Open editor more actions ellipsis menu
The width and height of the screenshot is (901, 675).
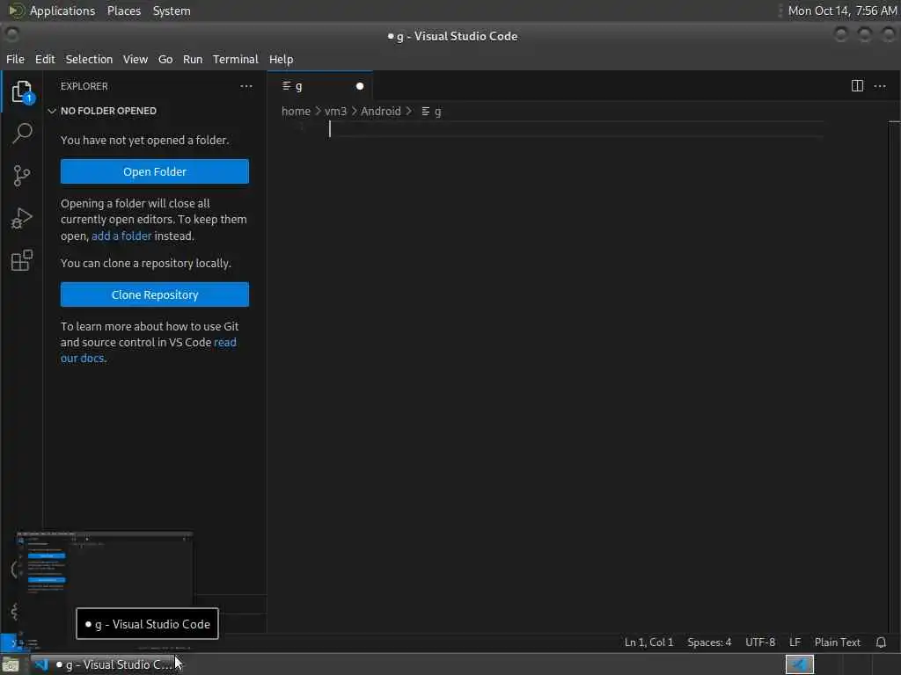click(x=880, y=86)
